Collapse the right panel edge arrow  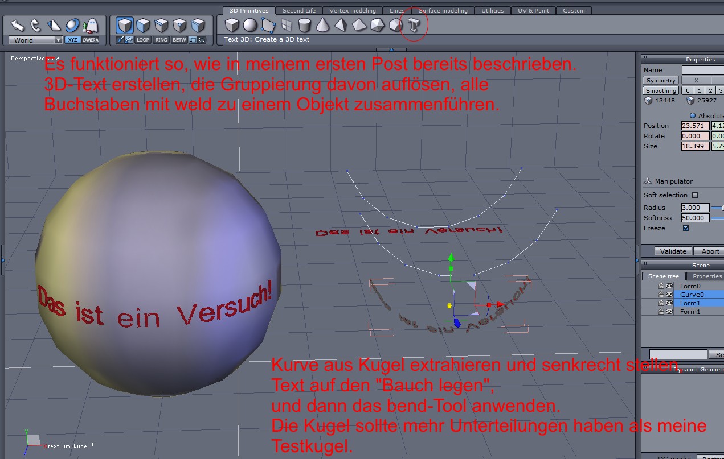click(638, 260)
